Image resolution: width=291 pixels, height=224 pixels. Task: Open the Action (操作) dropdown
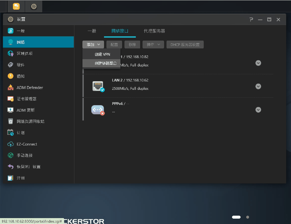tap(153, 44)
